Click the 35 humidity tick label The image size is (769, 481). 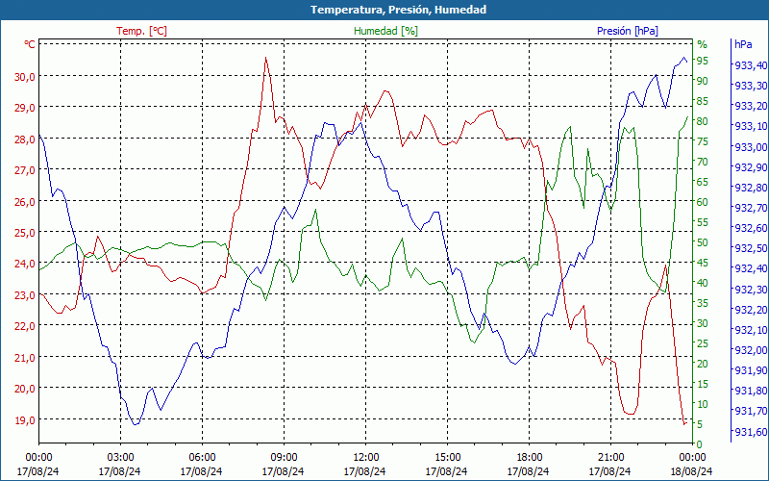[703, 303]
